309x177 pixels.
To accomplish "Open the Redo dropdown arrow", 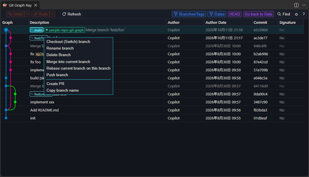I will click(52, 14).
